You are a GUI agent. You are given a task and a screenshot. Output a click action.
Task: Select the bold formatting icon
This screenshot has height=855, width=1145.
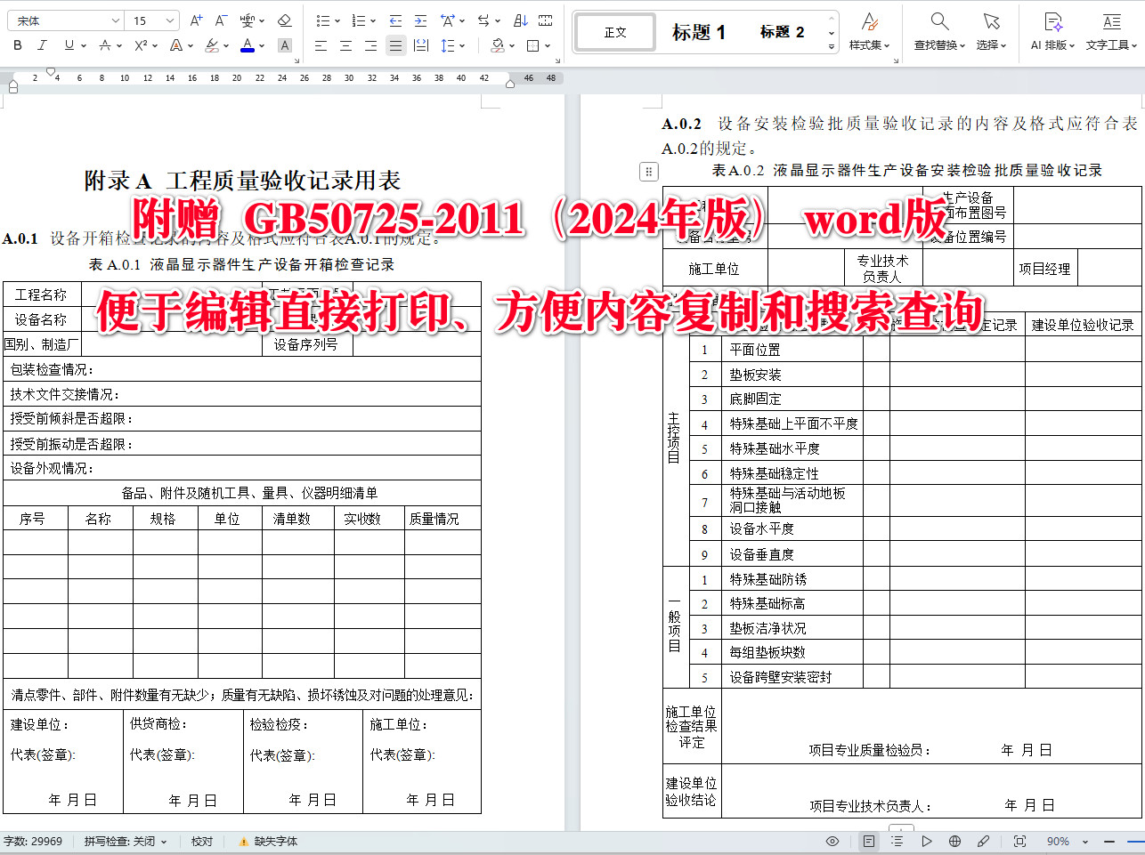[18, 44]
